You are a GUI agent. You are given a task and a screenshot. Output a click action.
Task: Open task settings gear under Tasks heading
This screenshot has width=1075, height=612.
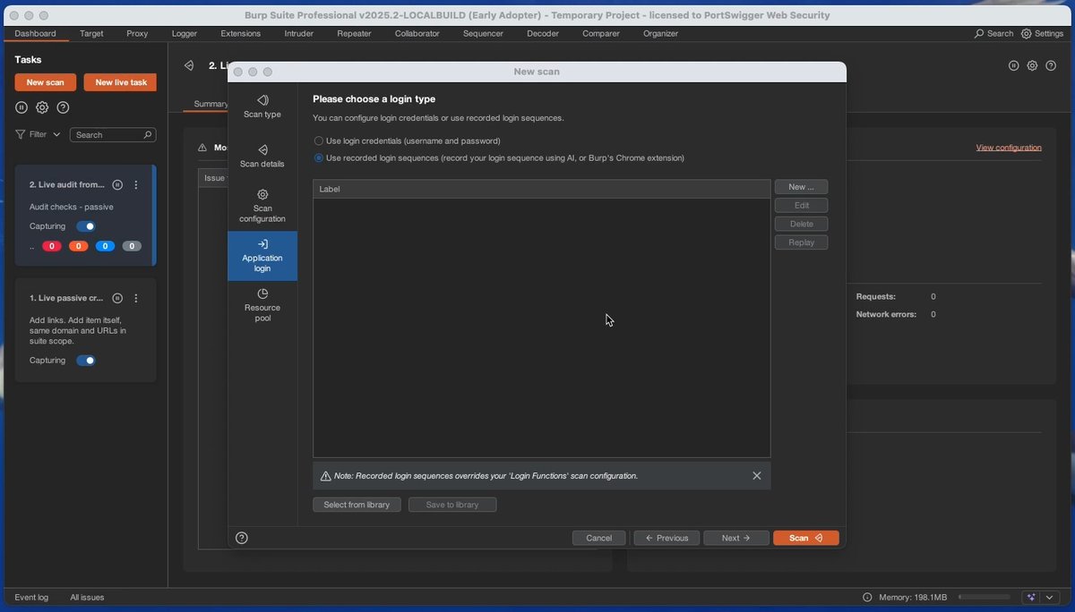[42, 107]
